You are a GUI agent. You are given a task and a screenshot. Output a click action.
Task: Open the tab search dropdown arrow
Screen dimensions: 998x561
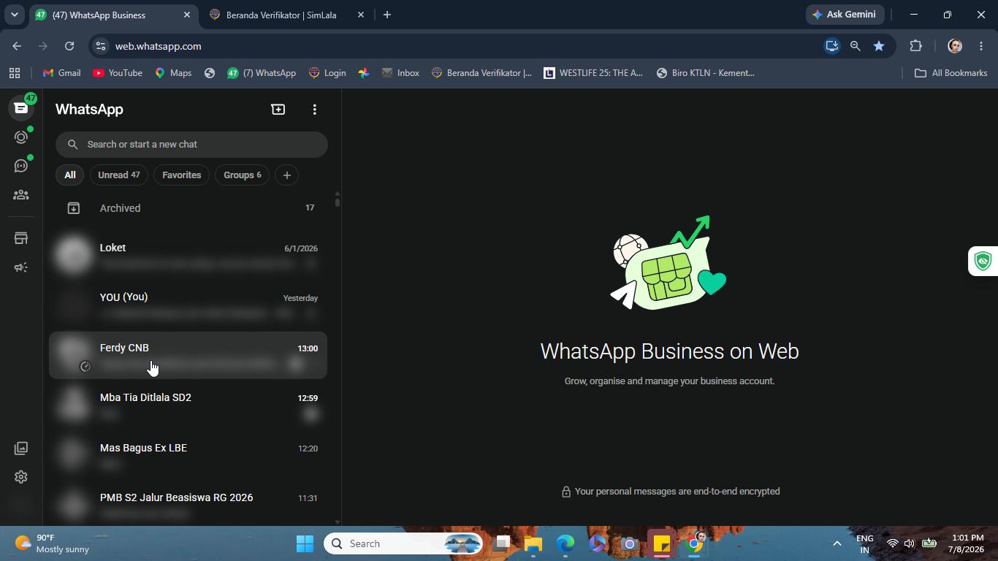pos(14,15)
